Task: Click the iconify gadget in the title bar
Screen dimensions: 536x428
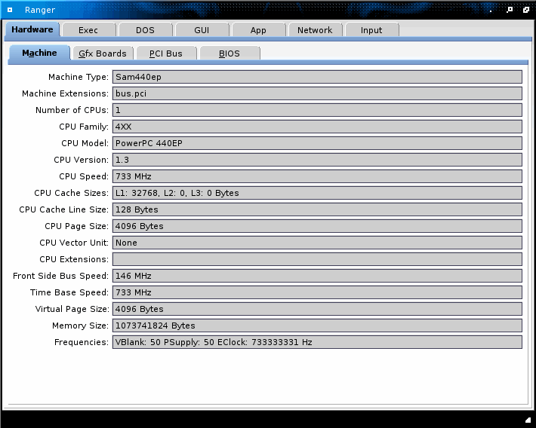Action: click(492, 10)
